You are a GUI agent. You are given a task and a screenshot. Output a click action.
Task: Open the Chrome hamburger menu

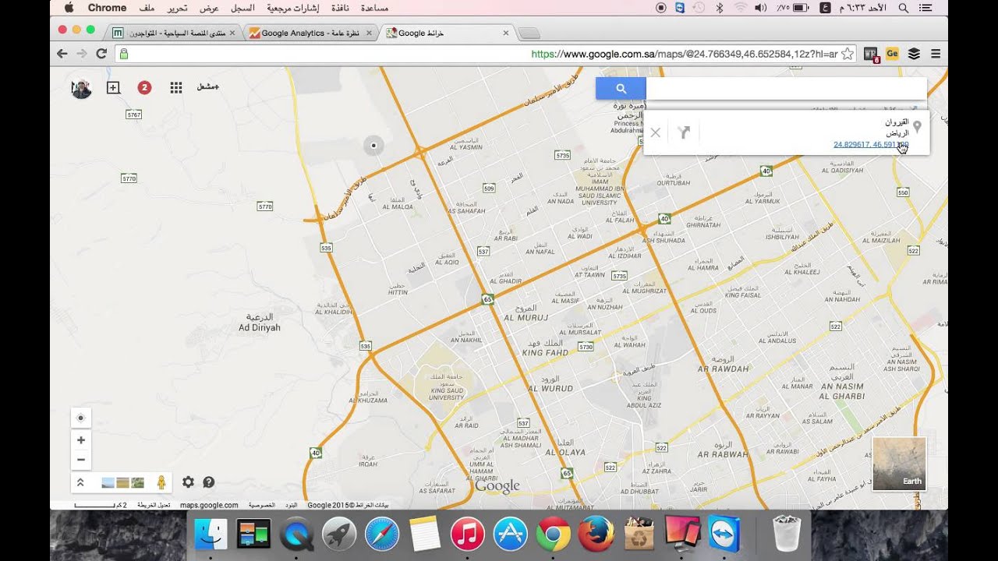936,54
